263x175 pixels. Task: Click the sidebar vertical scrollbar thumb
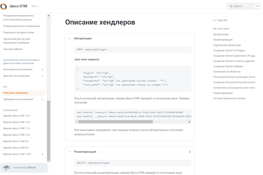49,131
